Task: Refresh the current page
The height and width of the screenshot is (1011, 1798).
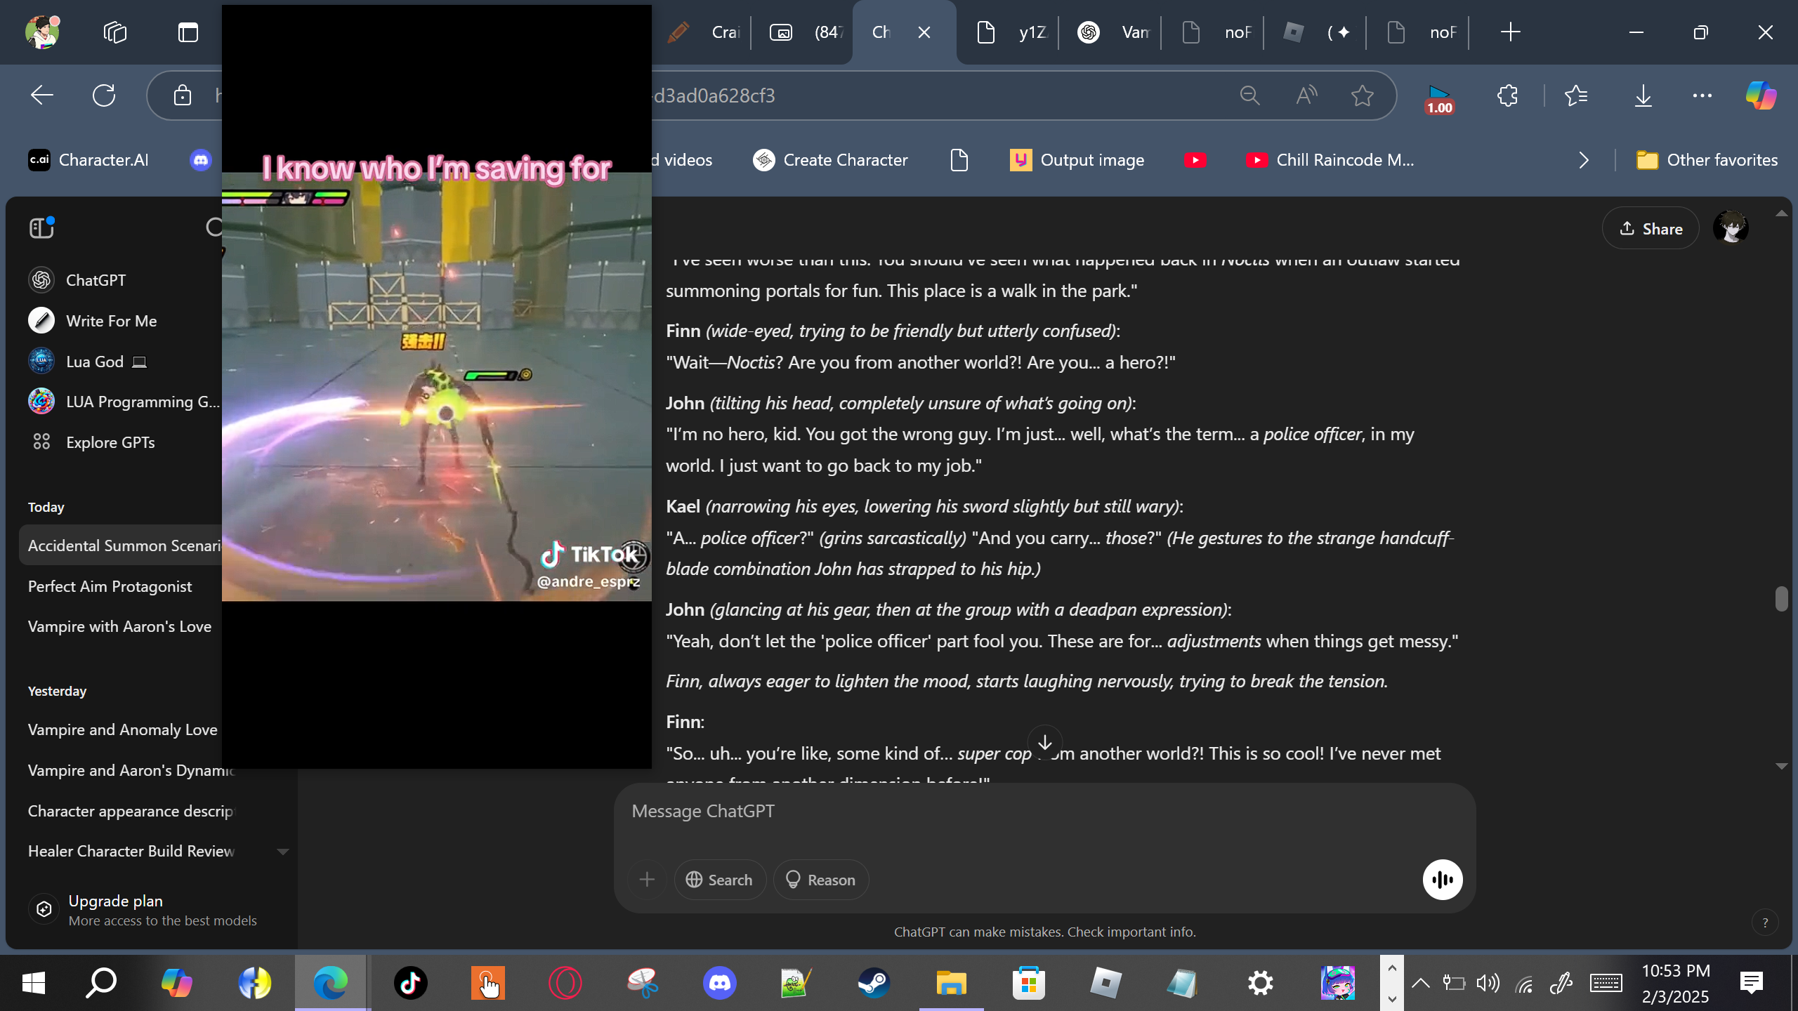Action: pos(104,95)
